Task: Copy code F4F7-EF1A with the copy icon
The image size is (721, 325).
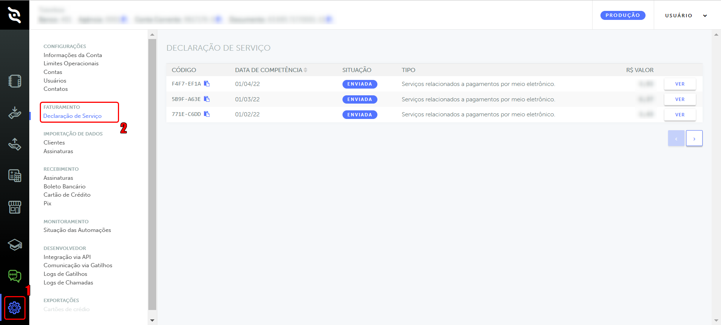Action: pos(207,84)
